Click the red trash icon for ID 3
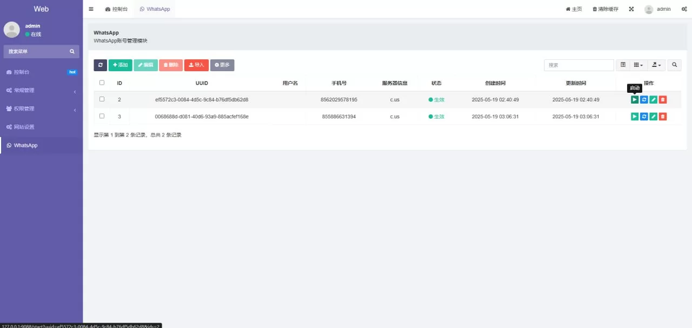Screen dimensions: 692x328 (663, 117)
